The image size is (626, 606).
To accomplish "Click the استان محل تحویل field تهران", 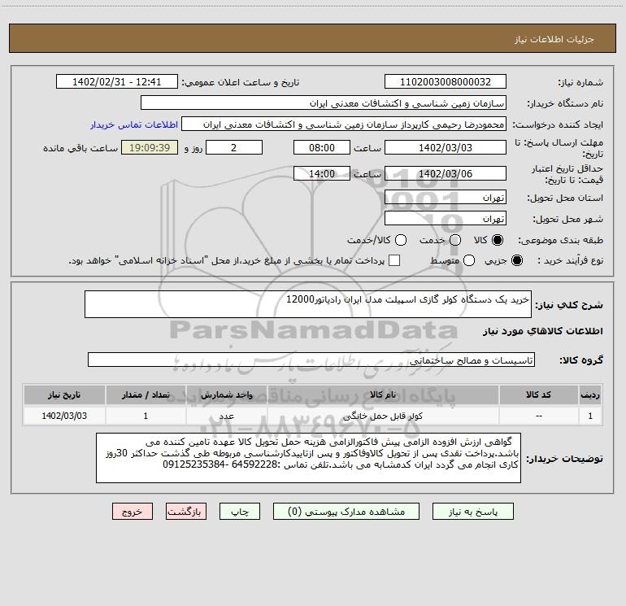I will [x=446, y=198].
